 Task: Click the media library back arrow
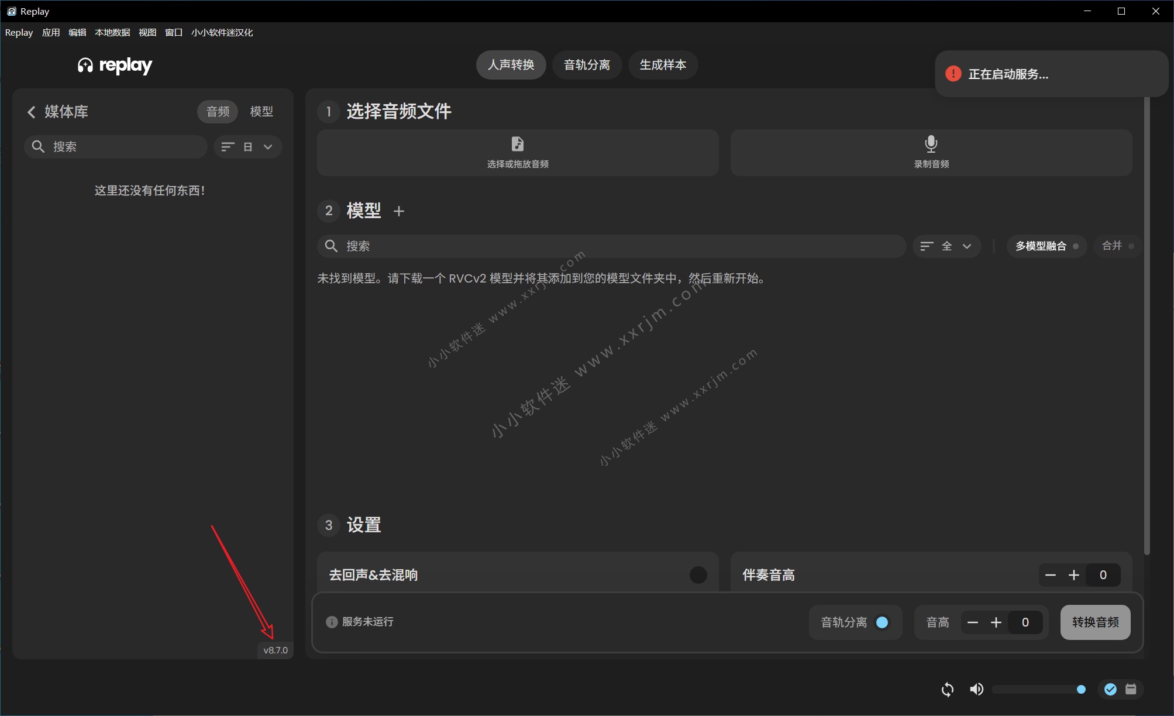pyautogui.click(x=32, y=112)
